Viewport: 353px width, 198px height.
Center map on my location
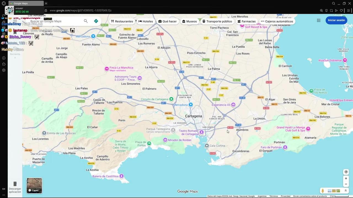pos(346,172)
